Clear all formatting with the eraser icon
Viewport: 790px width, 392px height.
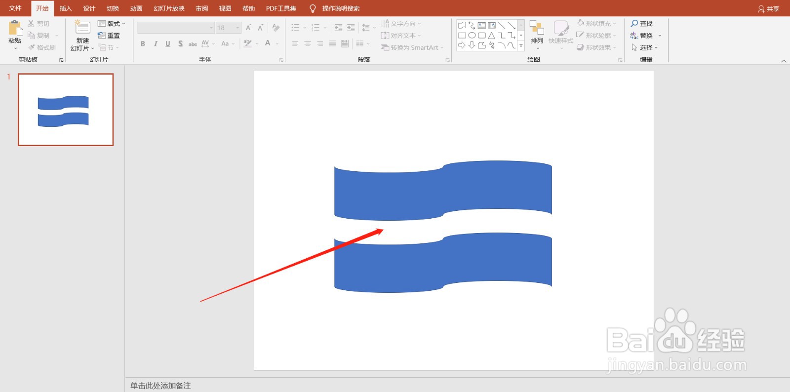276,28
